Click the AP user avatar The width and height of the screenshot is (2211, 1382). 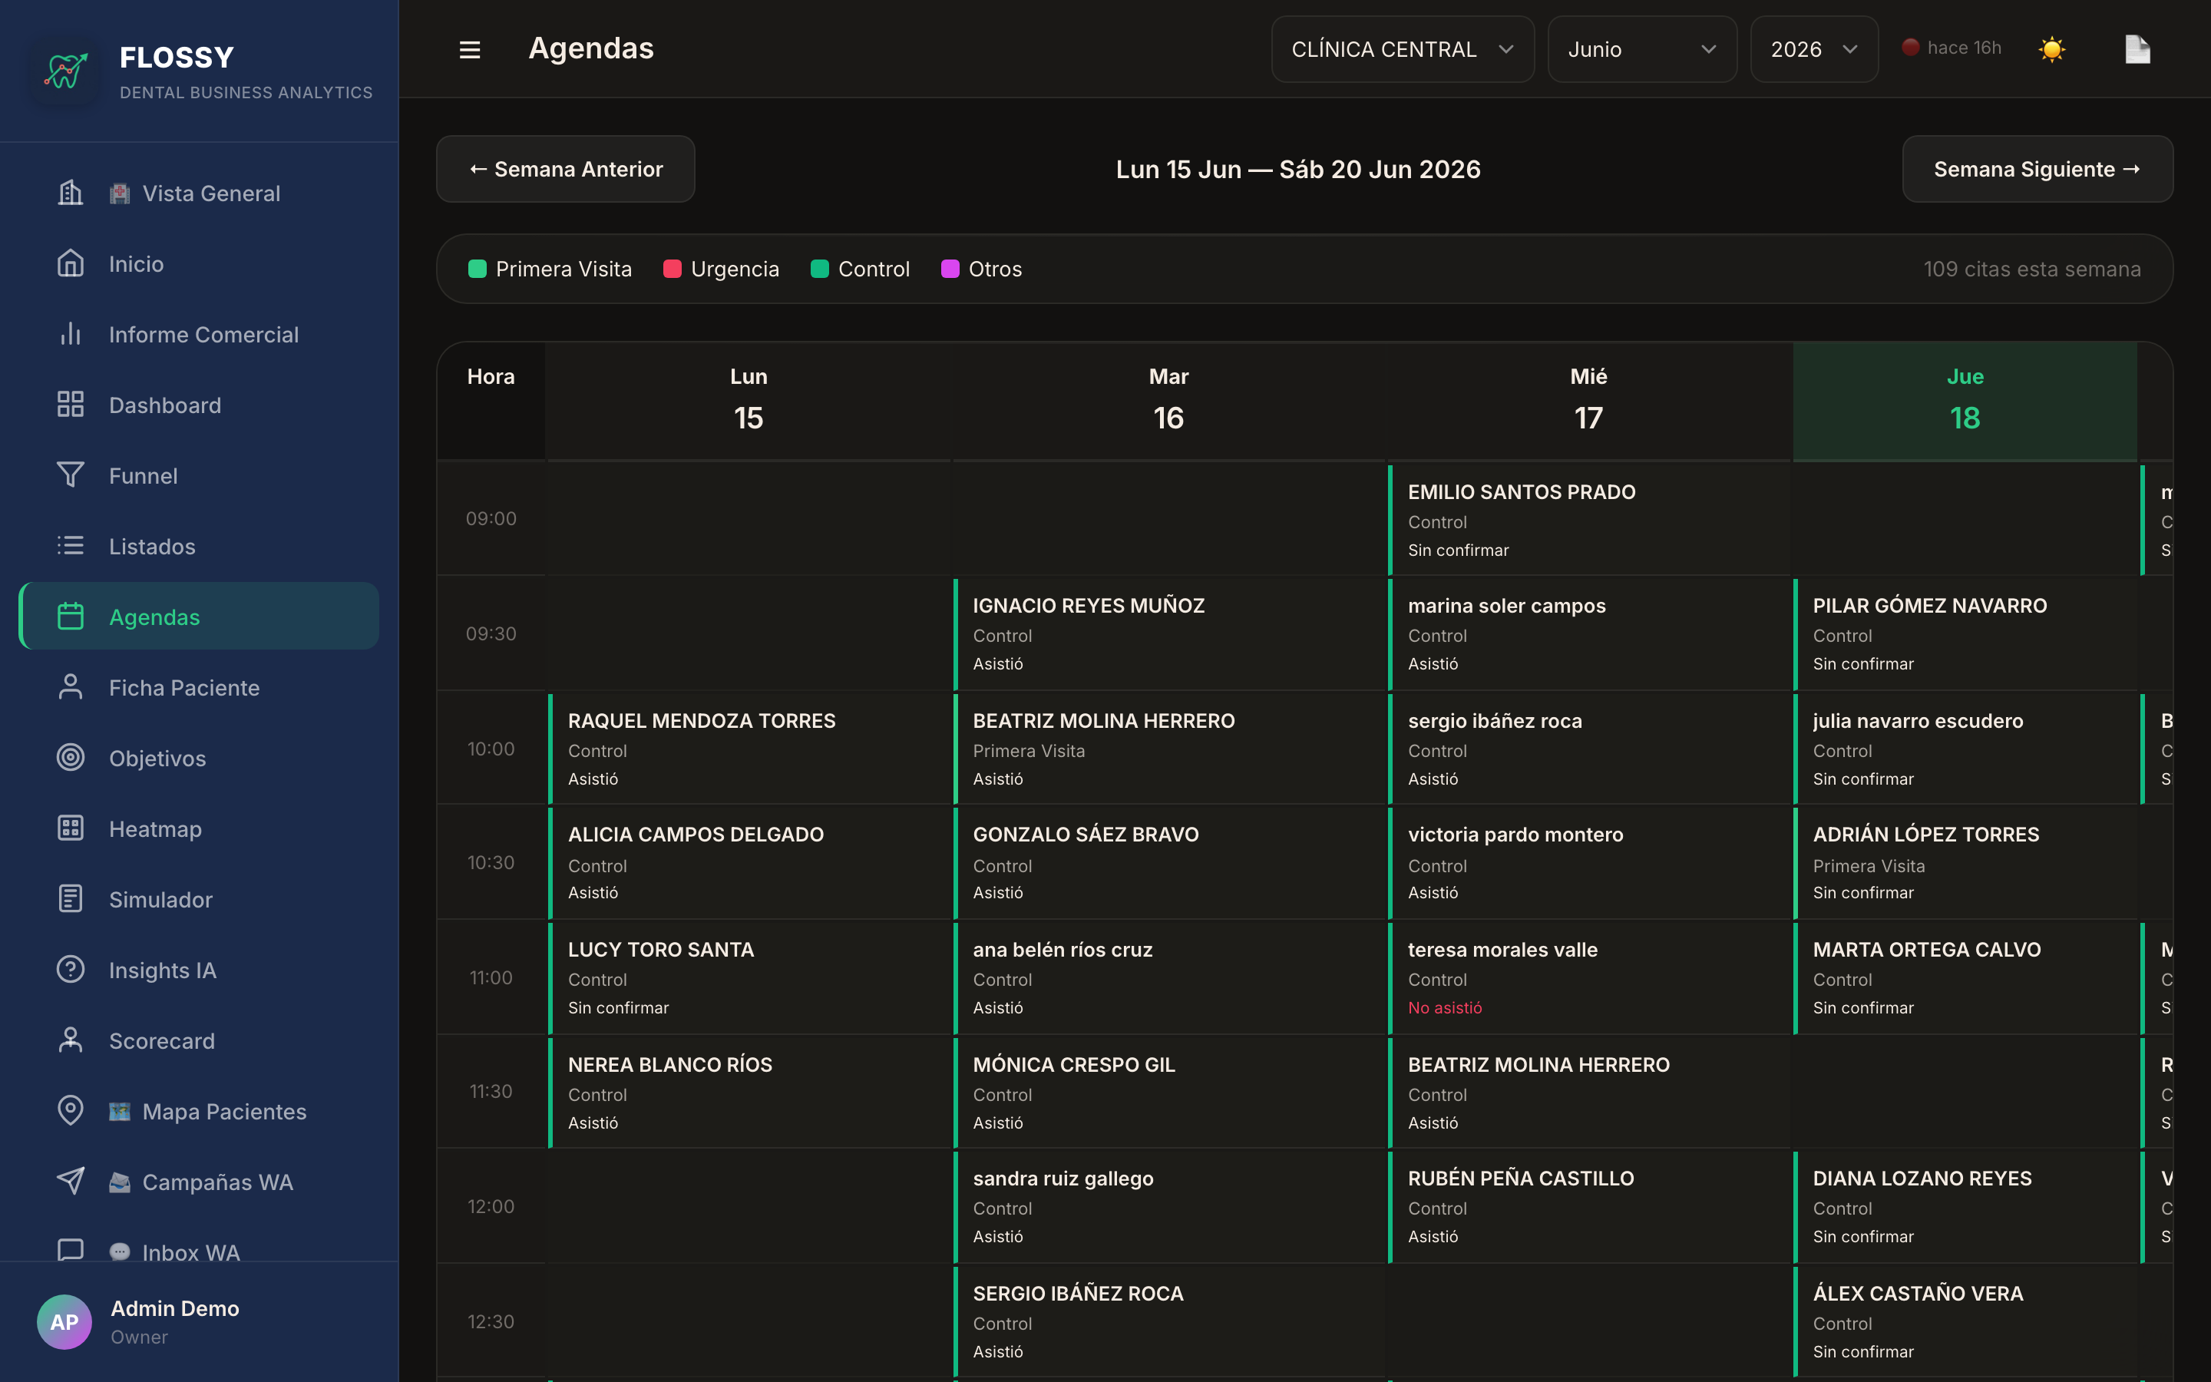click(64, 1321)
